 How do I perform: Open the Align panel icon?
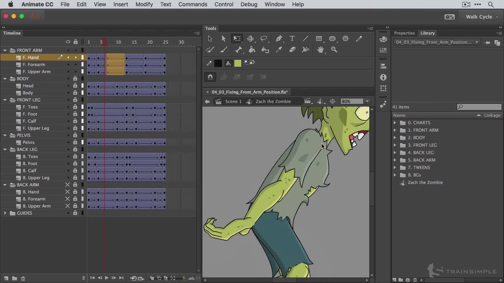pyautogui.click(x=383, y=66)
